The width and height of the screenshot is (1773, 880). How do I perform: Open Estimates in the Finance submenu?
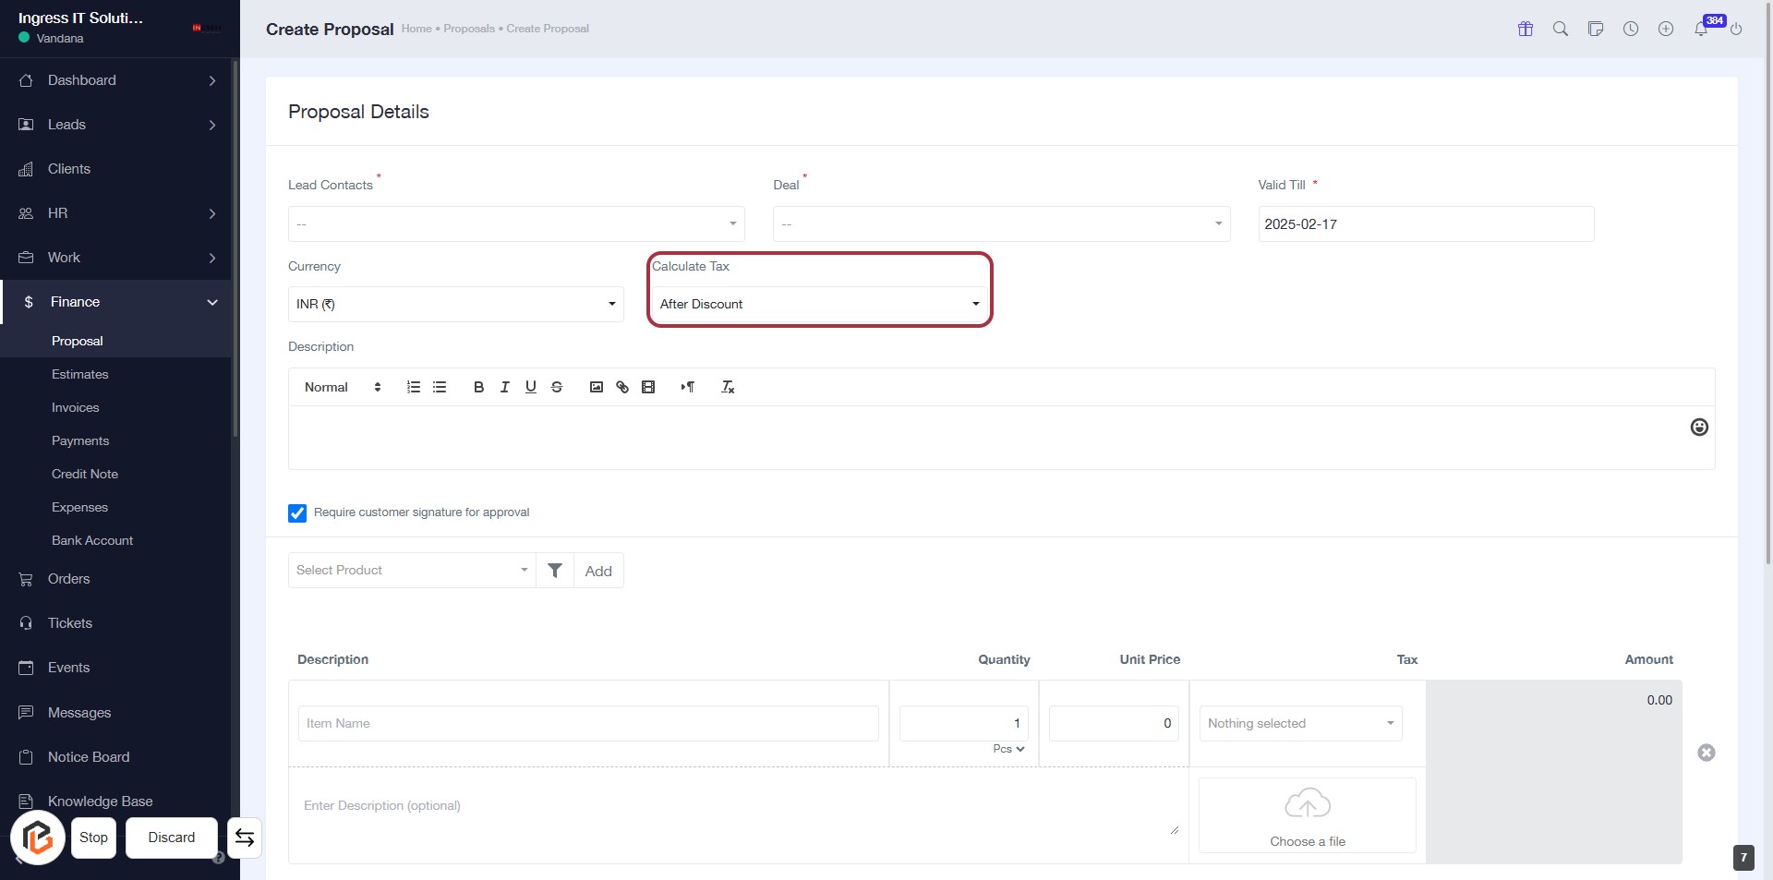79,374
